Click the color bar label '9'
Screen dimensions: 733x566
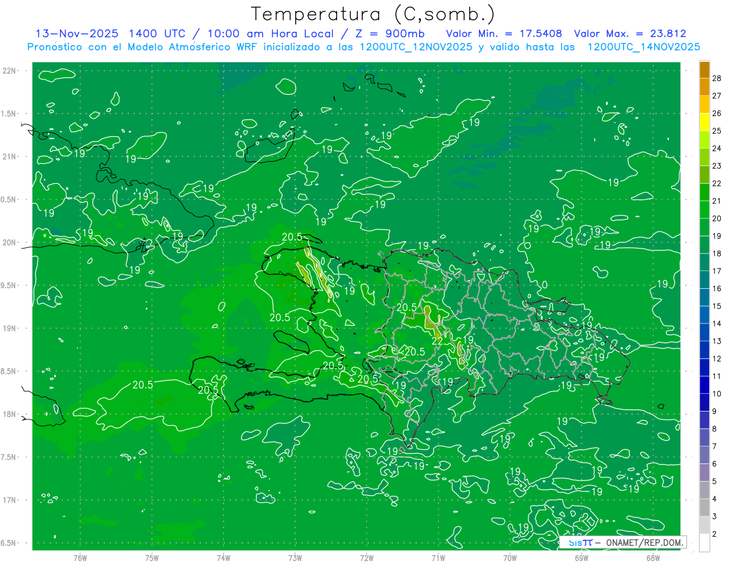pos(715,412)
